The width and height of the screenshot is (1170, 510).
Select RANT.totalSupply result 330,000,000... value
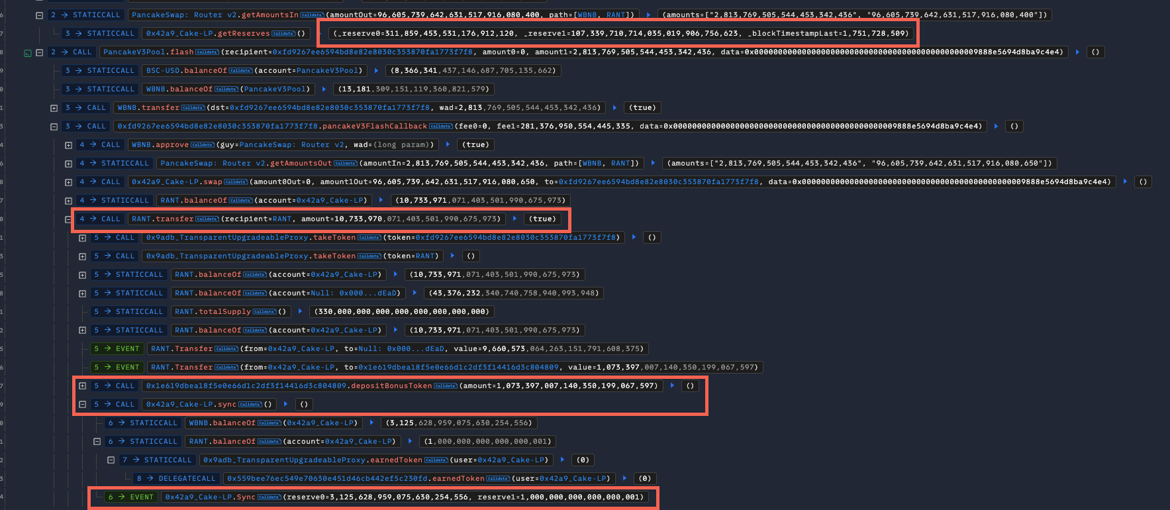[x=402, y=311]
